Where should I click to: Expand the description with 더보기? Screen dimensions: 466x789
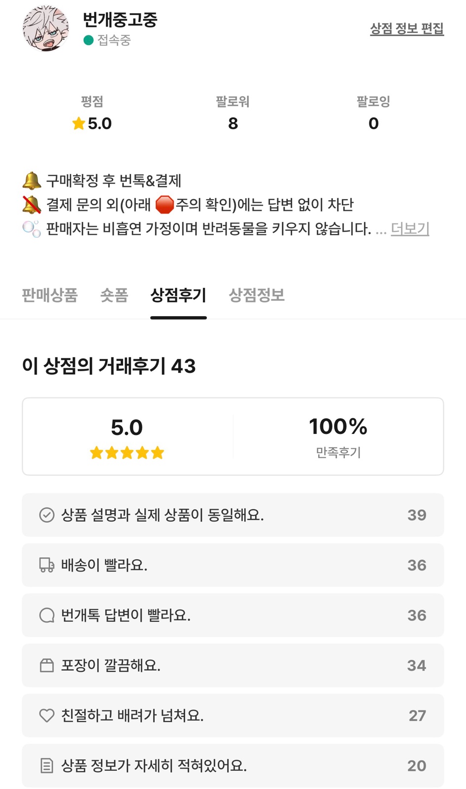coord(410,229)
